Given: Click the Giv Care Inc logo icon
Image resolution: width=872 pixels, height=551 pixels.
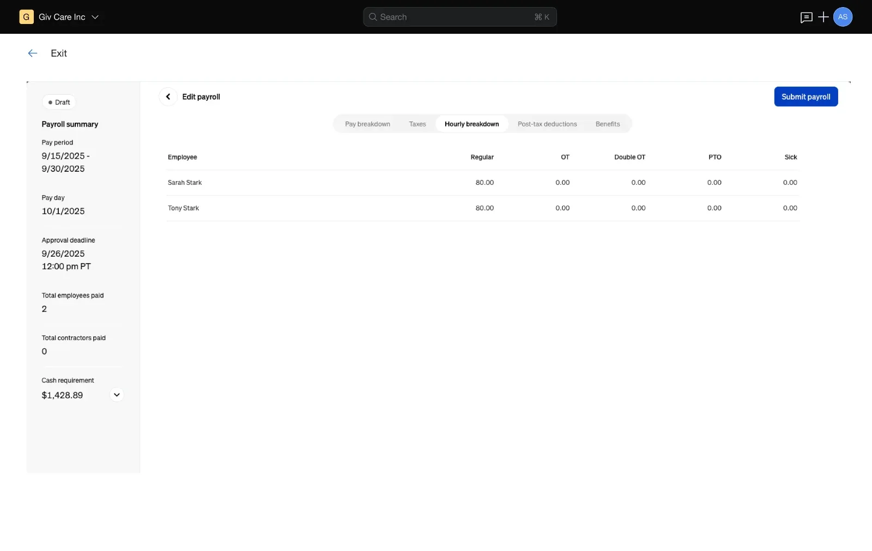Looking at the screenshot, I should (x=26, y=17).
